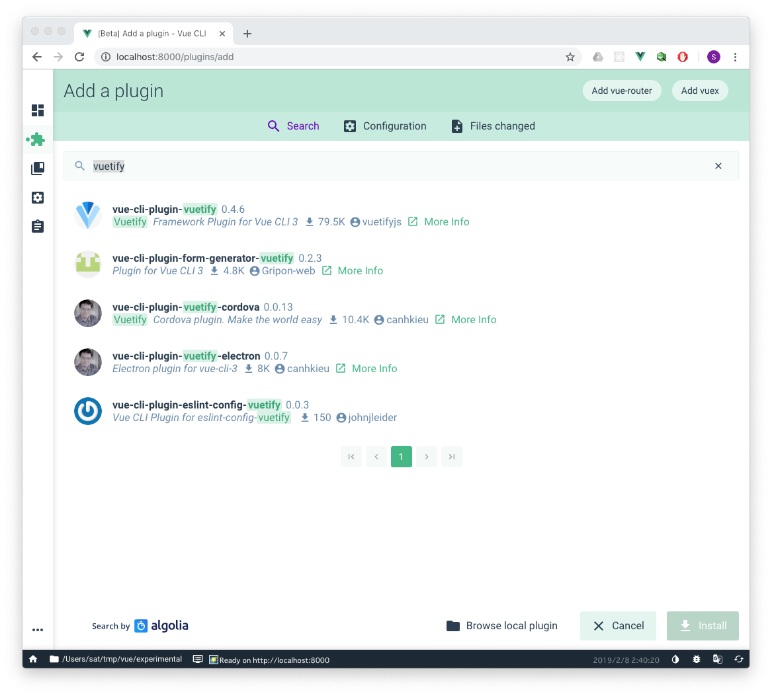Refresh explorer via the status bar icon
The image size is (772, 696).
click(x=739, y=659)
